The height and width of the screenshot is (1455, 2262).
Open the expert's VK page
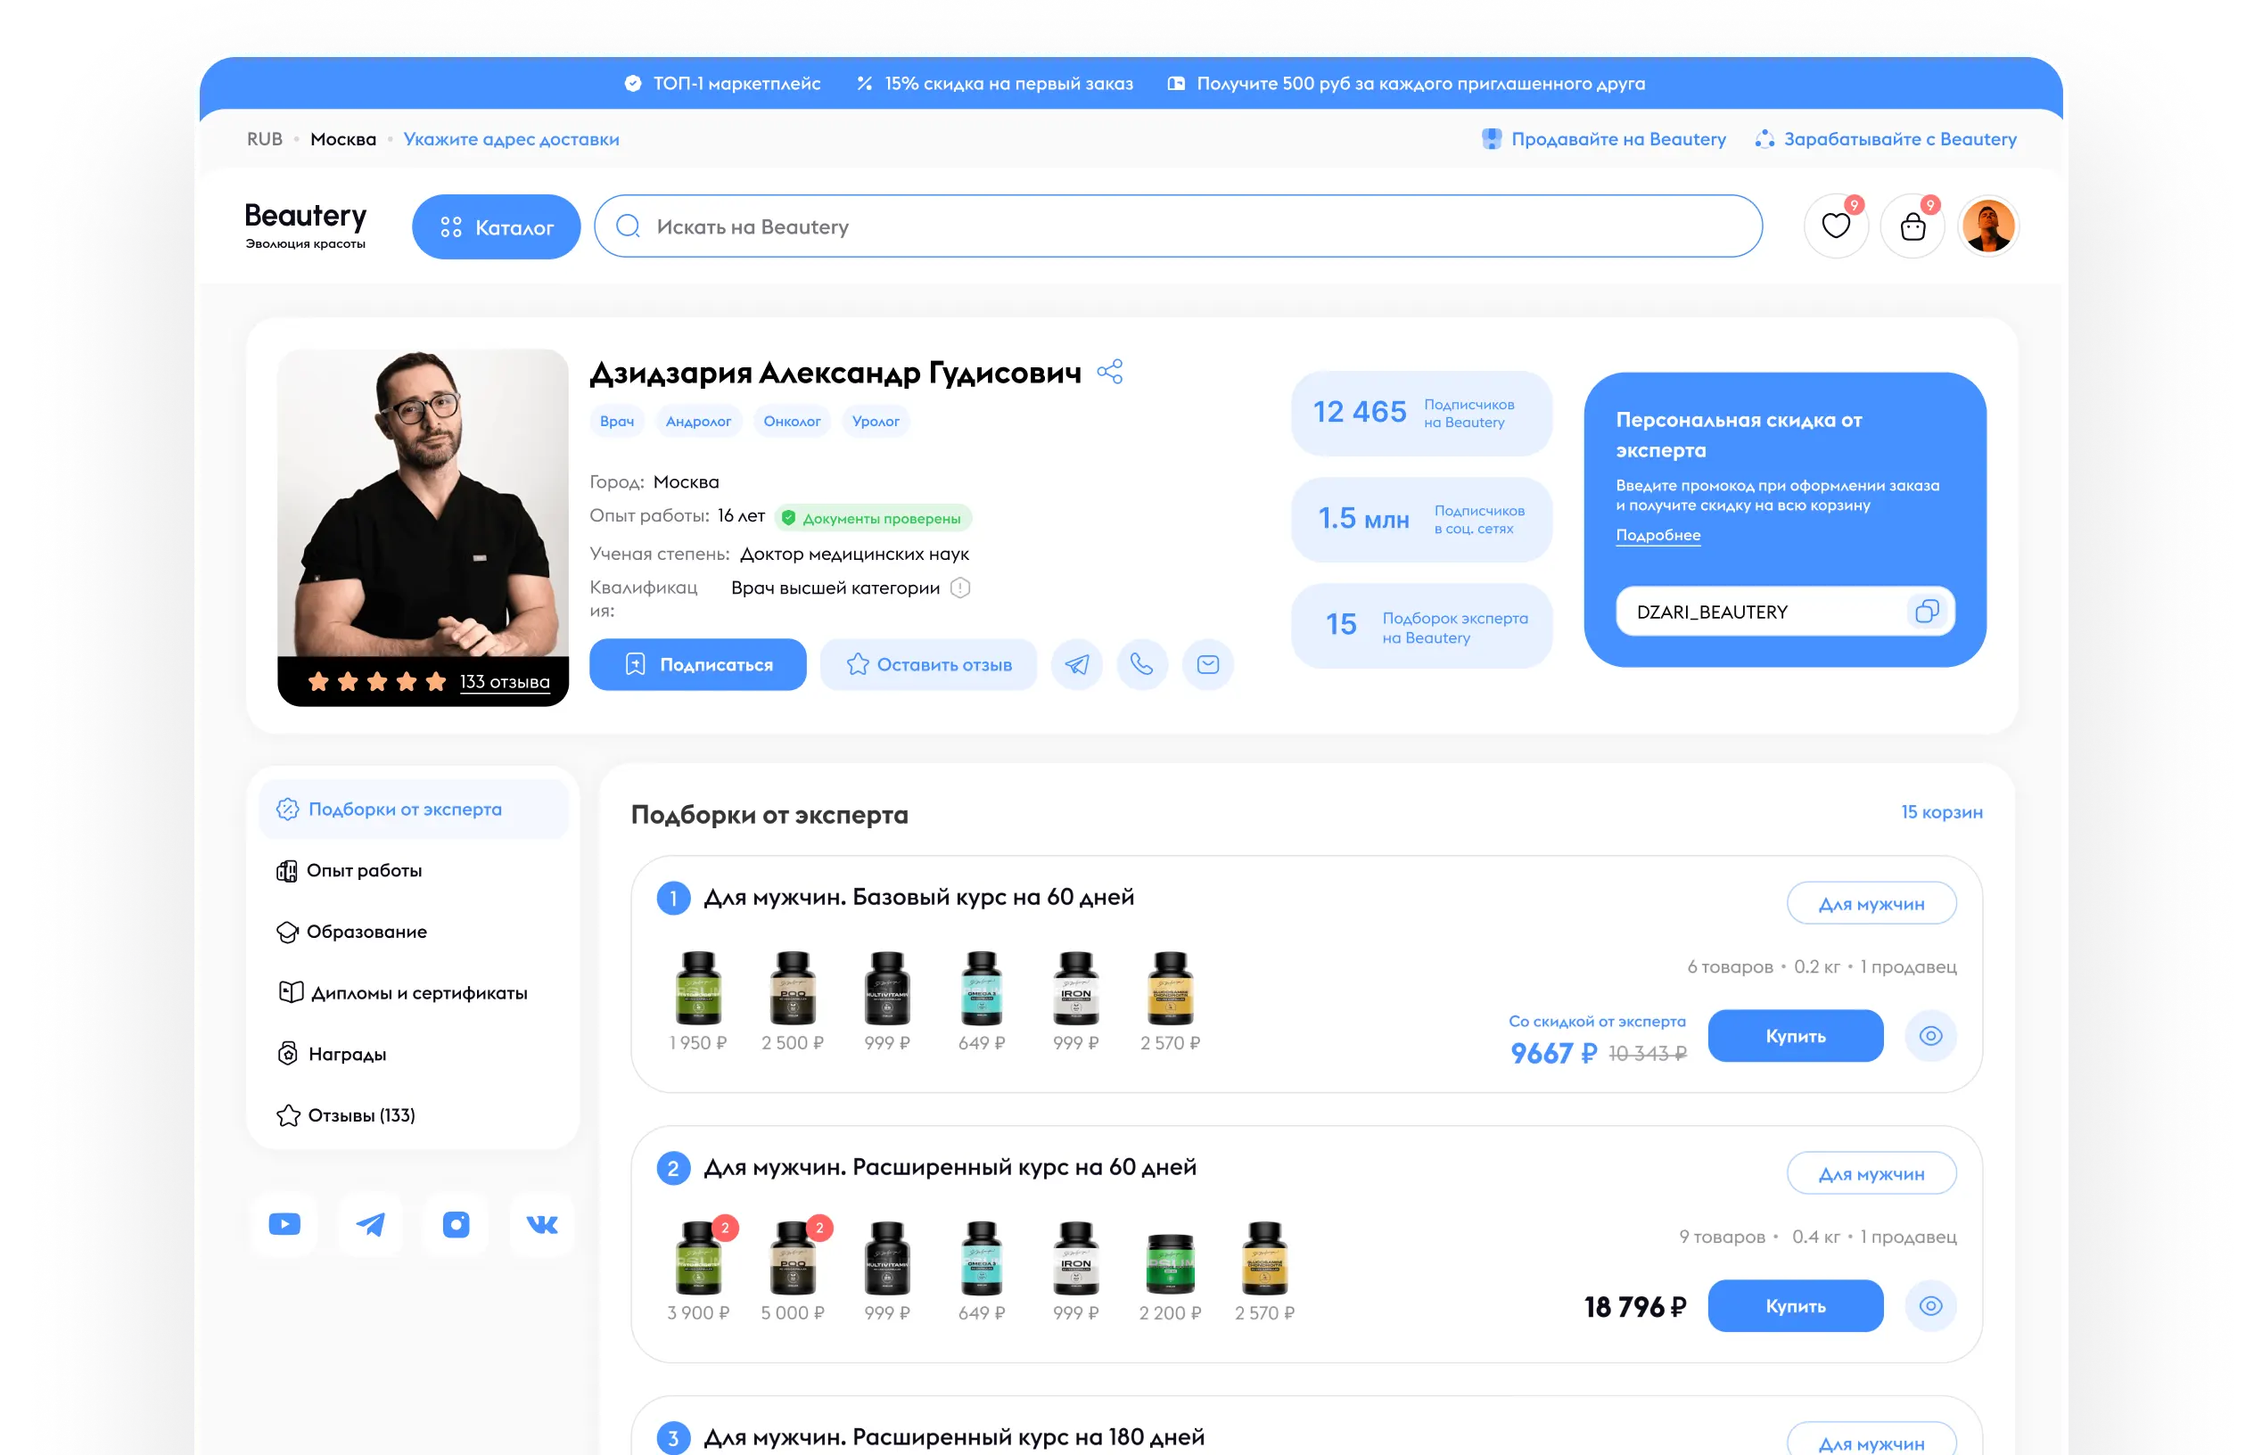pyautogui.click(x=541, y=1224)
